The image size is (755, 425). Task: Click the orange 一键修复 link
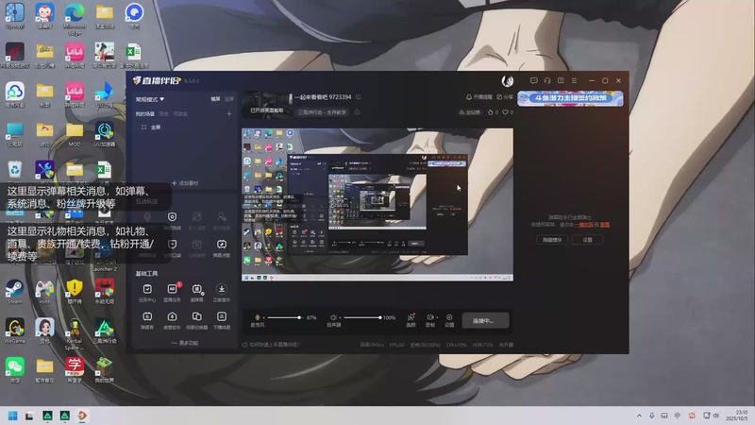583,225
